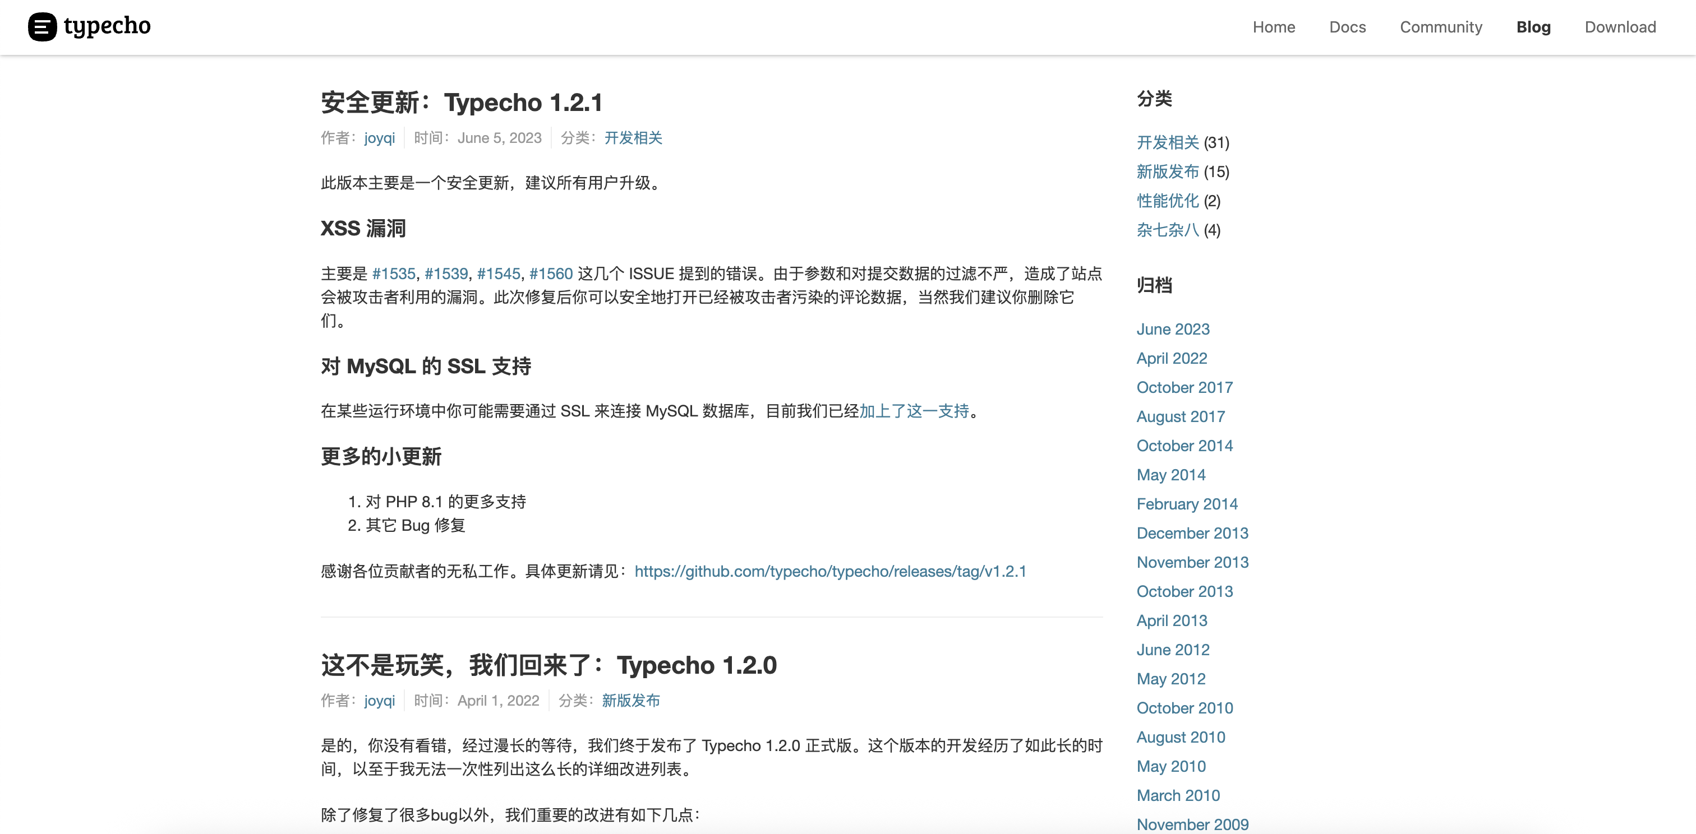Open category 新版发布 under the 1.2.0 post
Image resolution: width=1696 pixels, height=834 pixels.
(631, 701)
